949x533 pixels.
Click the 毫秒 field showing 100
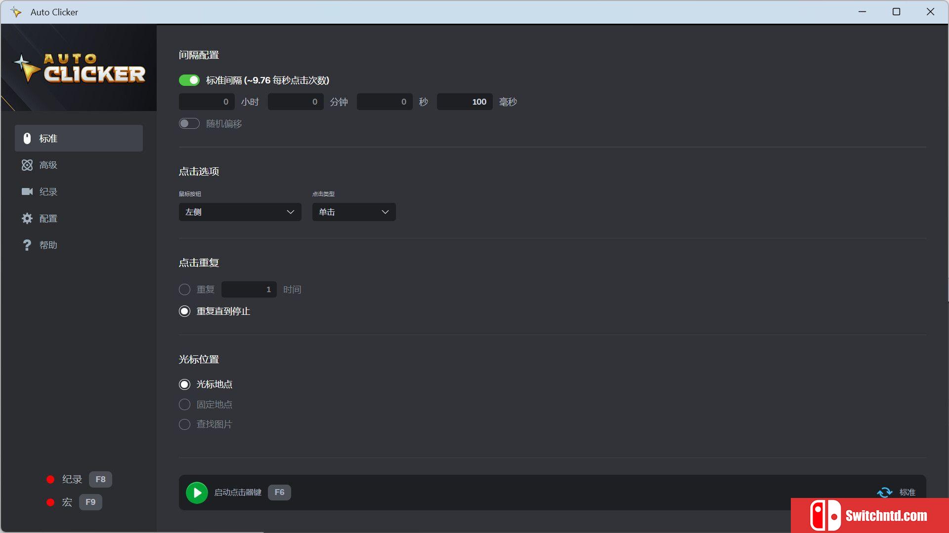(465, 102)
